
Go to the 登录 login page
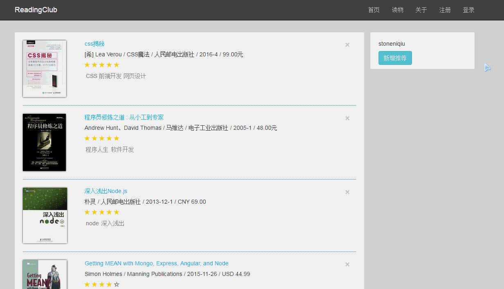(x=468, y=10)
